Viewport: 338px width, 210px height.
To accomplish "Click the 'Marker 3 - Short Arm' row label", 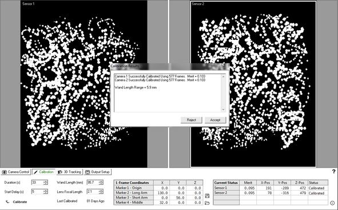I will coord(134,197).
